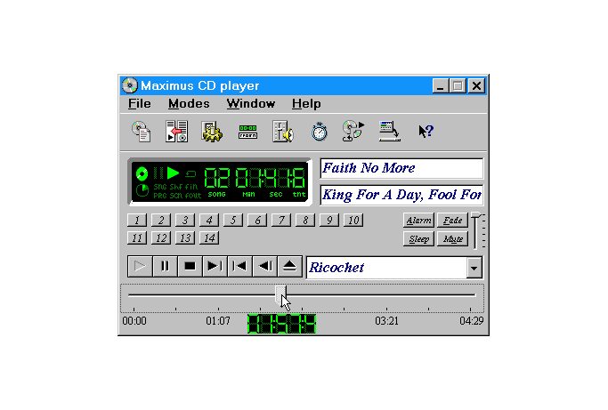Expand the Ricochet track dropdown arrow
Screen dimensions: 608x410
(x=474, y=268)
